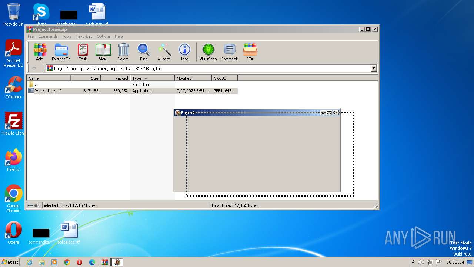Launch the Wizard tool
This screenshot has height=267, width=474.
(164, 52)
